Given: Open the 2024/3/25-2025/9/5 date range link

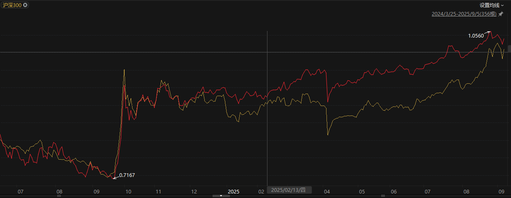Looking at the screenshot, I should click(x=464, y=14).
